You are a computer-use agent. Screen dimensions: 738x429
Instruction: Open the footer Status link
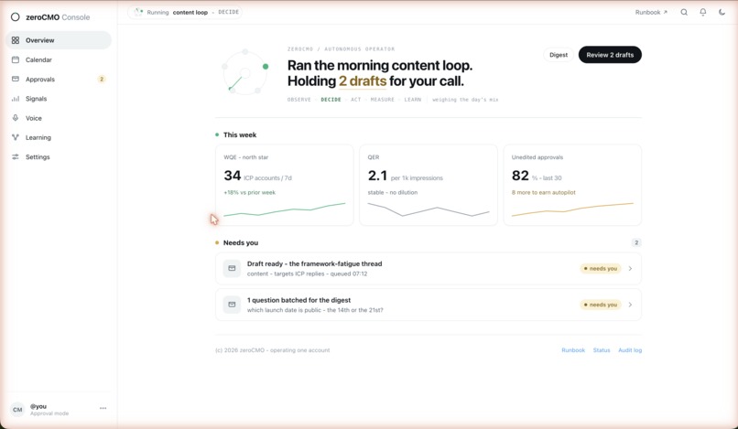coord(602,350)
